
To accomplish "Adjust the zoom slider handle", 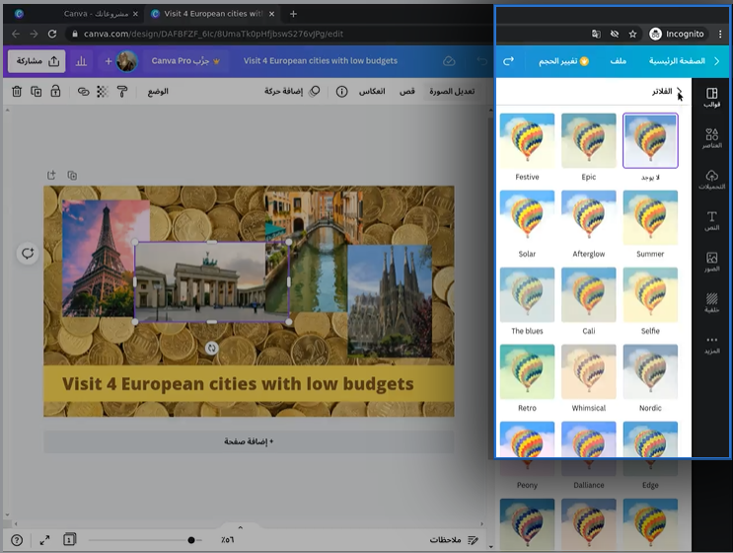I will [191, 540].
